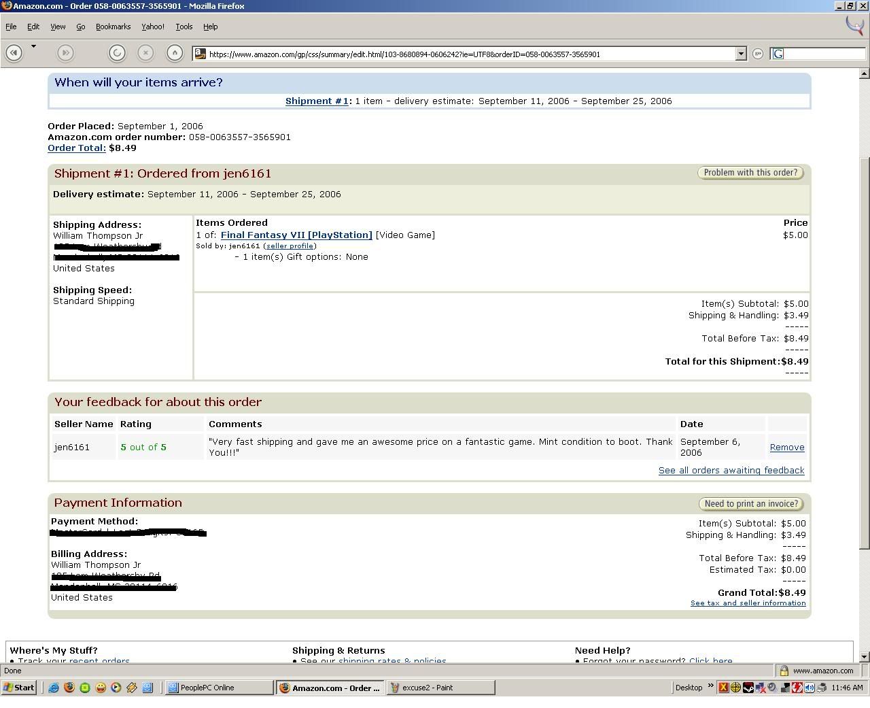Click the page scrollbar down arrow

click(x=865, y=657)
